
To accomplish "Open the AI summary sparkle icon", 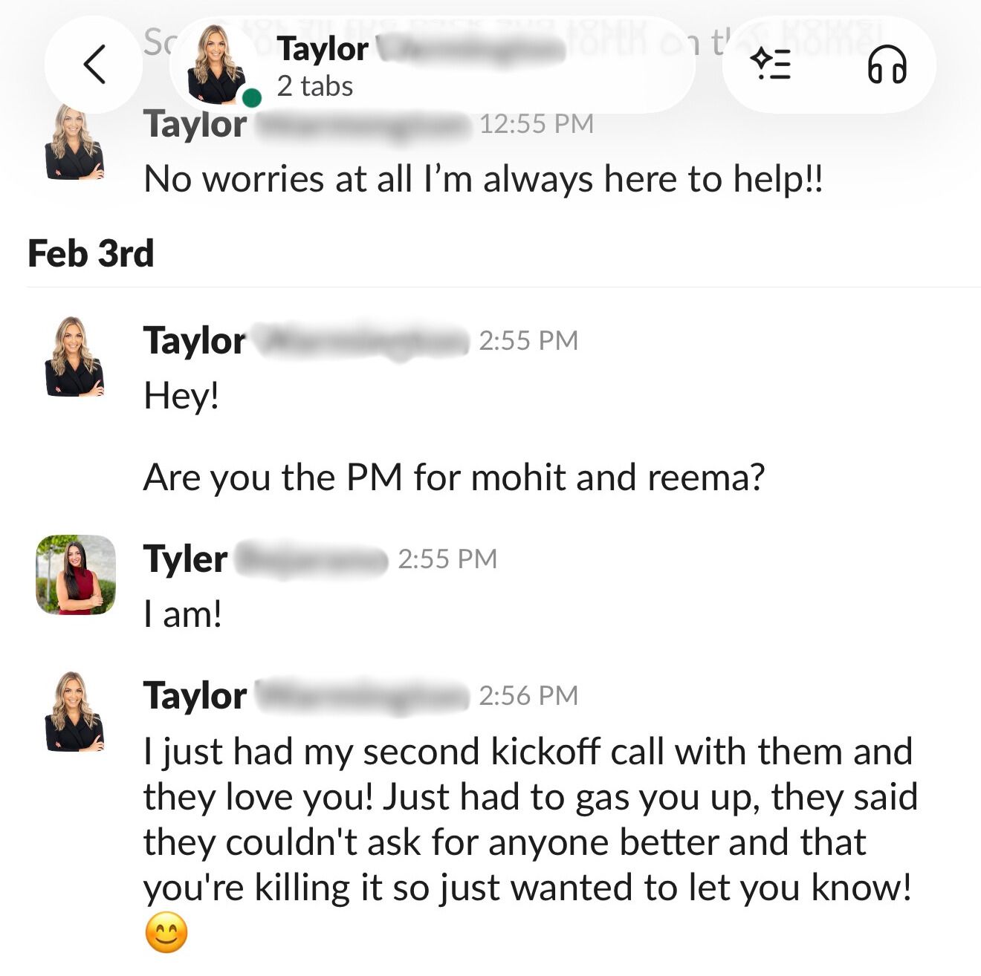I will pos(771,65).
